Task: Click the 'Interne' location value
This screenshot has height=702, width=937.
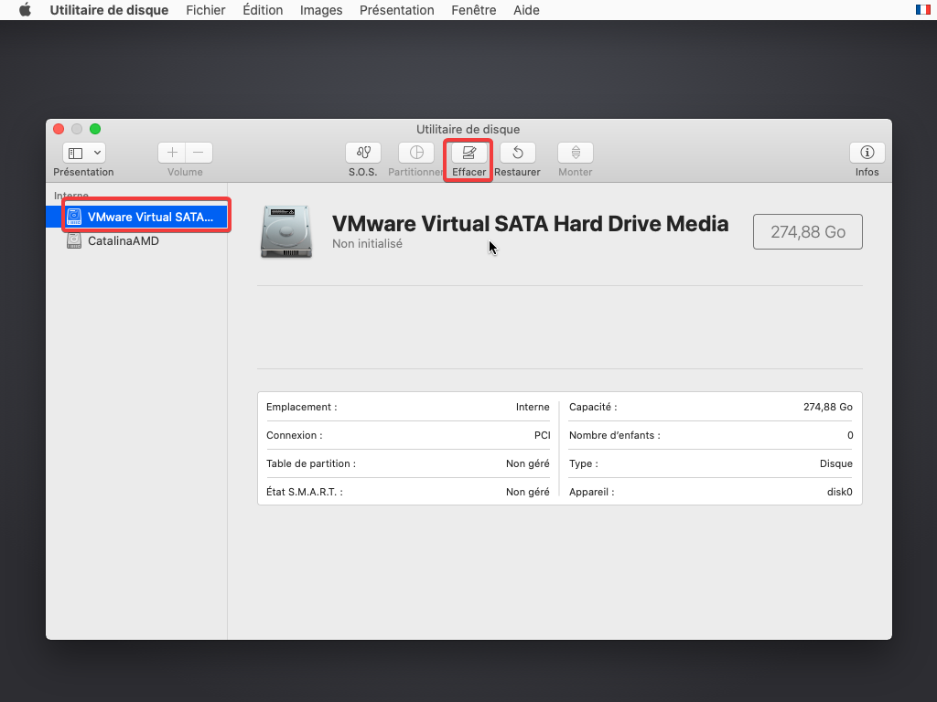Action: pyautogui.click(x=533, y=407)
